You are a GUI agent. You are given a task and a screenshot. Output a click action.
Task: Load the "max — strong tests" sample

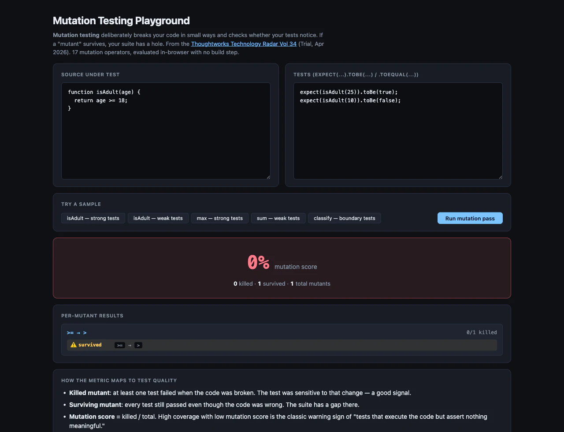click(220, 218)
